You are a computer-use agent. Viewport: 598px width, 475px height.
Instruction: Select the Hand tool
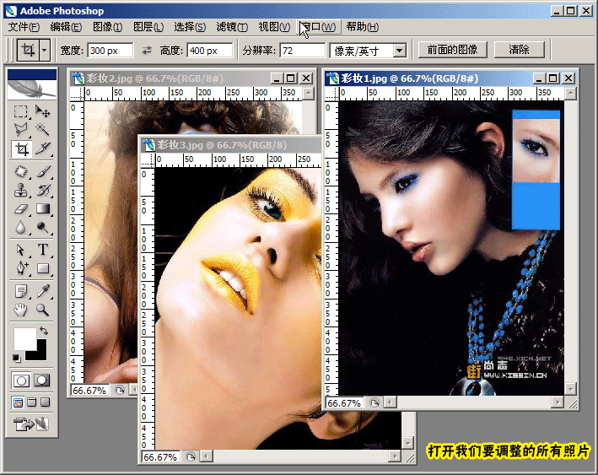tap(21, 310)
